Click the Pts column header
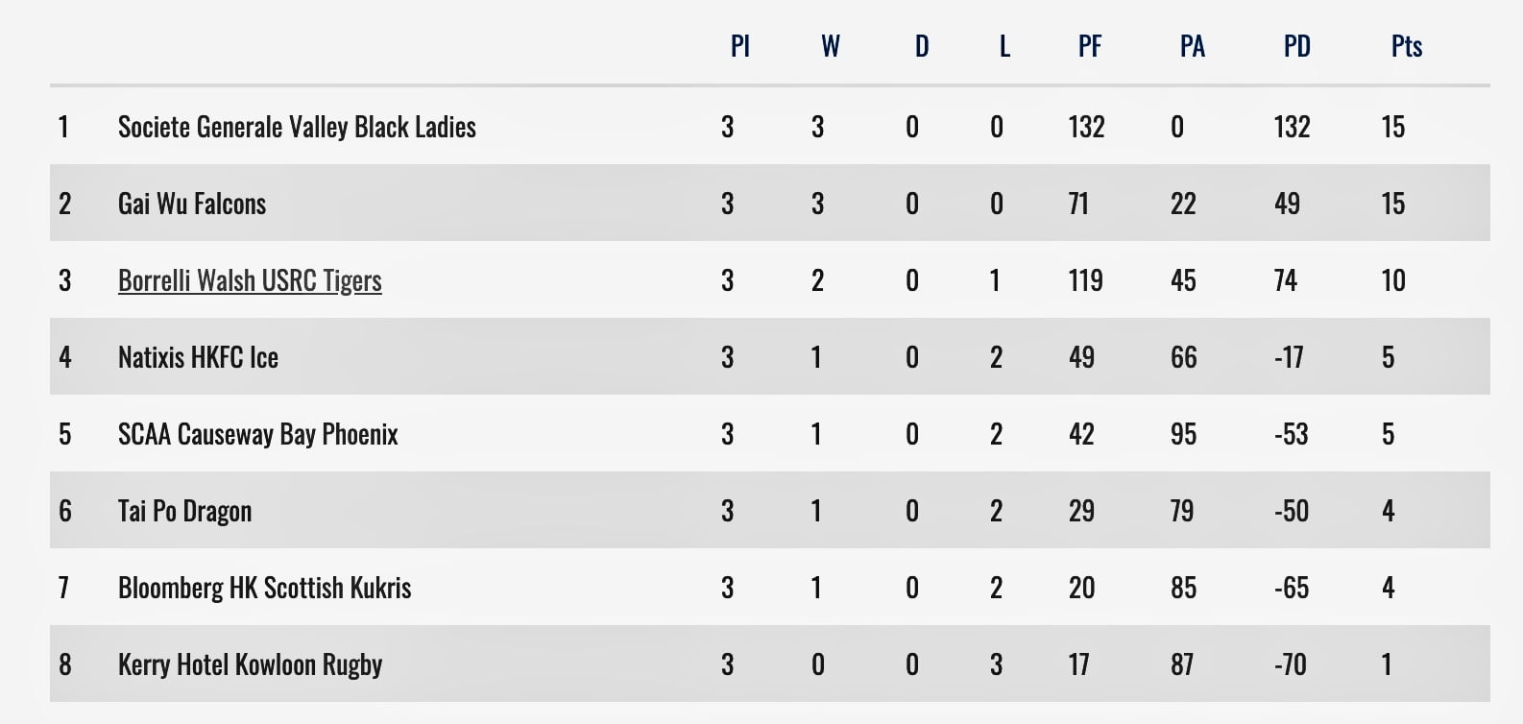Screen dimensions: 1523x724 tap(1407, 46)
